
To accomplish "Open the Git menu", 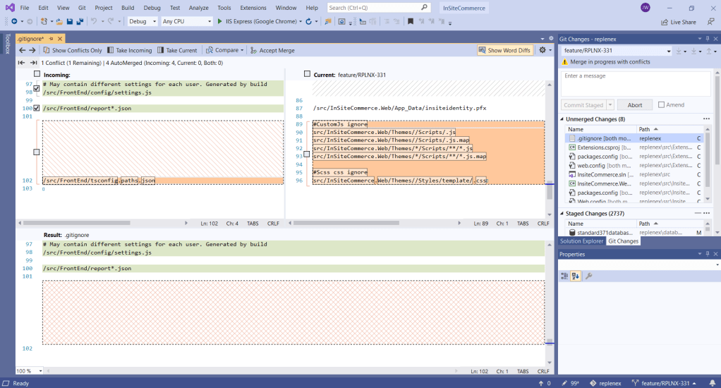I will (x=82, y=7).
